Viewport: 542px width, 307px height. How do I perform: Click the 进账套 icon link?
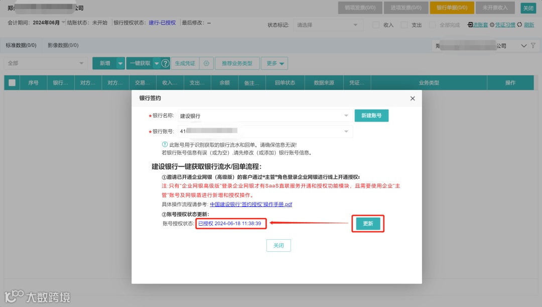coord(478,25)
